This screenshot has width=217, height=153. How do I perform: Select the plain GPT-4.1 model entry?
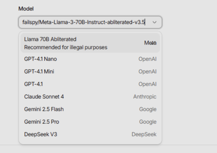pyautogui.click(x=33, y=84)
